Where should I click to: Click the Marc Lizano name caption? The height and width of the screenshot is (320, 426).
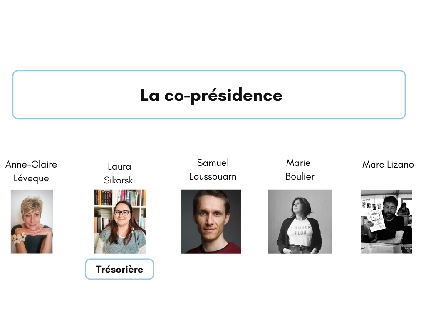(x=388, y=164)
